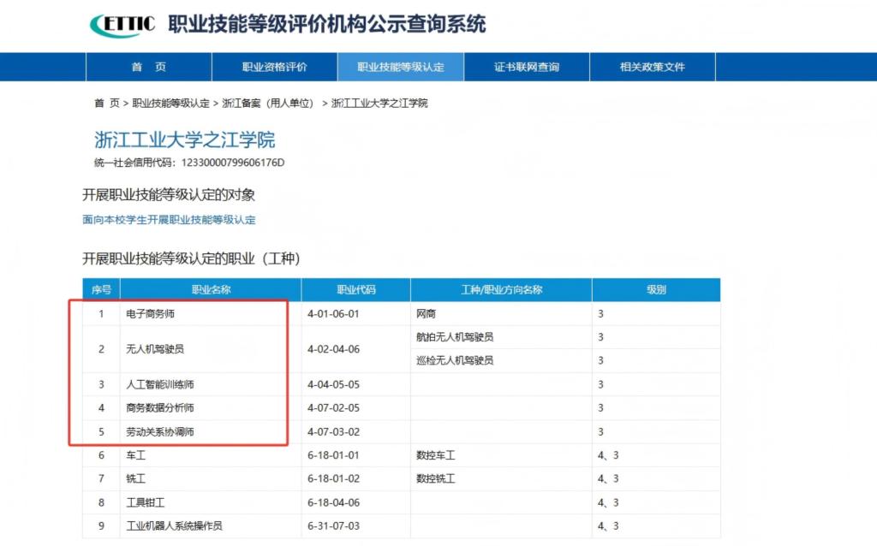Click the 人工智能训练师 occupation entry
The width and height of the screenshot is (877, 546).
159,385
